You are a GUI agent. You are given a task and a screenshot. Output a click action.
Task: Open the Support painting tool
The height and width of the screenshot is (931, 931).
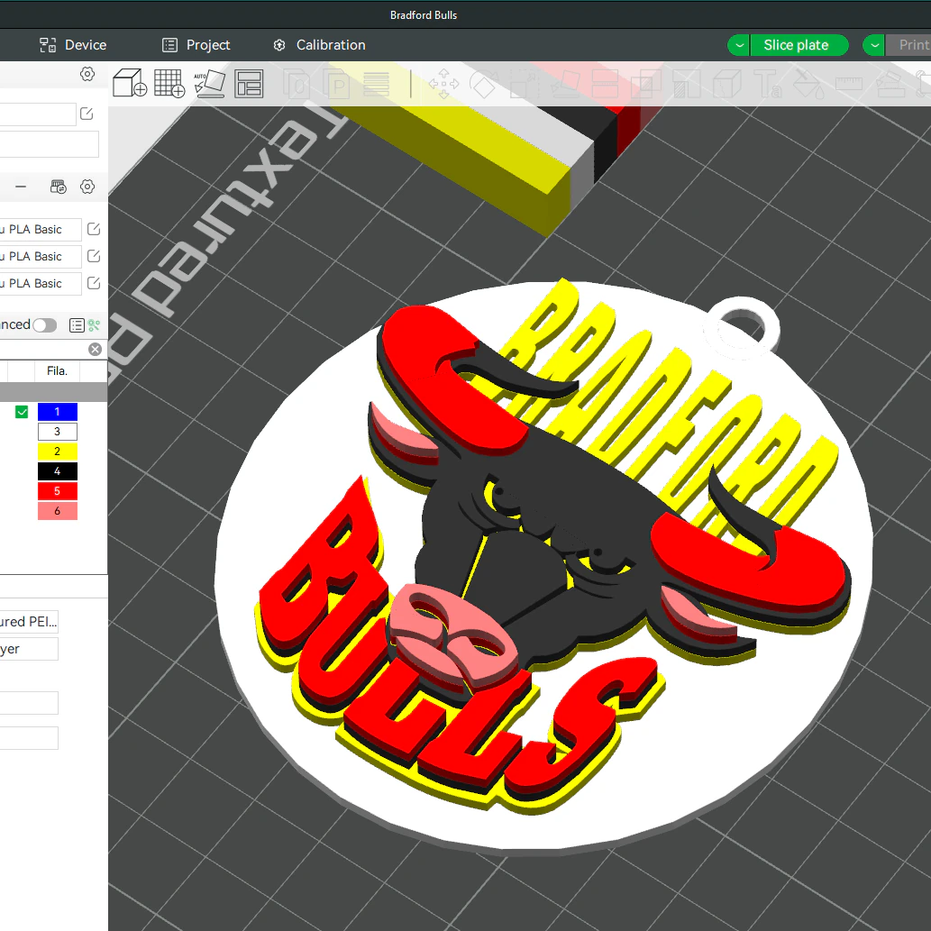[x=687, y=85]
